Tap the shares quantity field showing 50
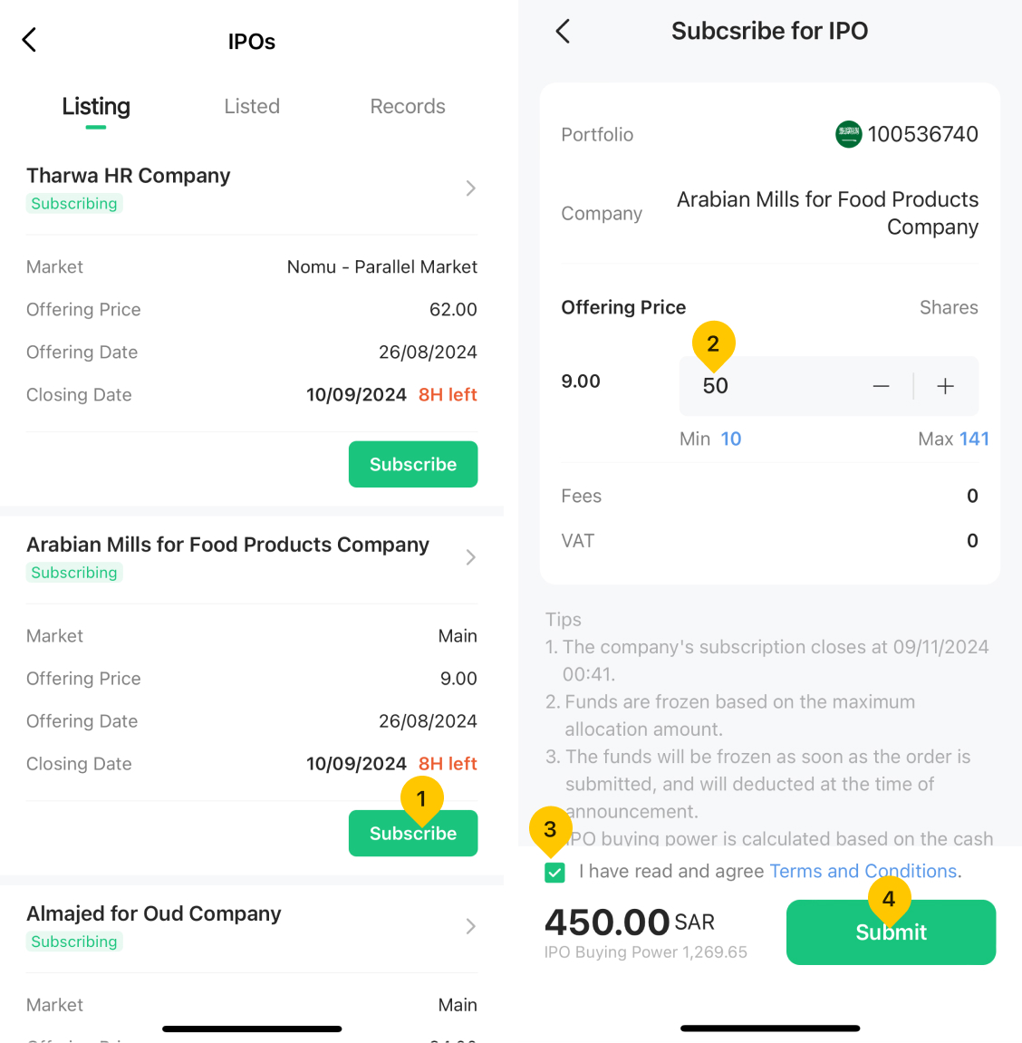The image size is (1022, 1043). point(771,386)
